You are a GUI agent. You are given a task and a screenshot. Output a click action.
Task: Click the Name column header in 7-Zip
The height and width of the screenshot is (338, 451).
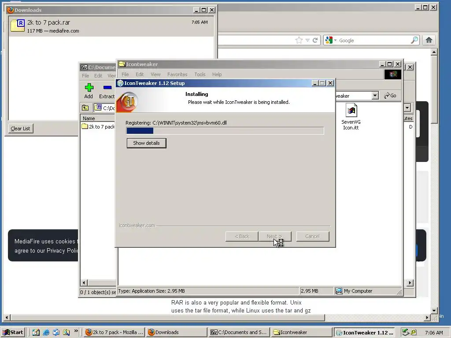pos(98,118)
